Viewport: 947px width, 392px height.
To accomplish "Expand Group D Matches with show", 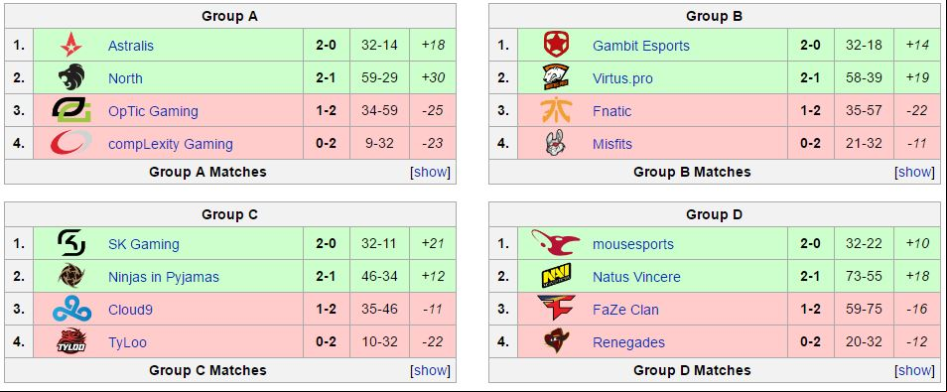I will click(x=915, y=370).
